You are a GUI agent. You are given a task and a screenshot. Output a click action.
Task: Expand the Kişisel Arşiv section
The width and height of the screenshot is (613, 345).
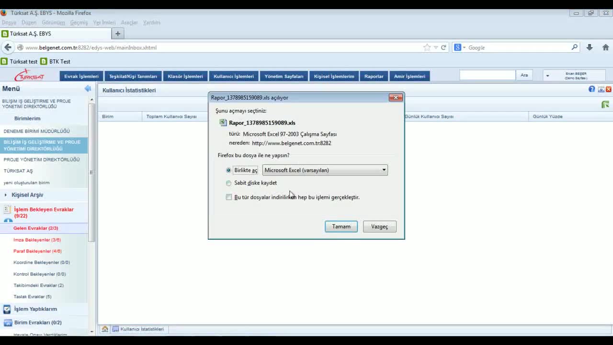pos(6,195)
